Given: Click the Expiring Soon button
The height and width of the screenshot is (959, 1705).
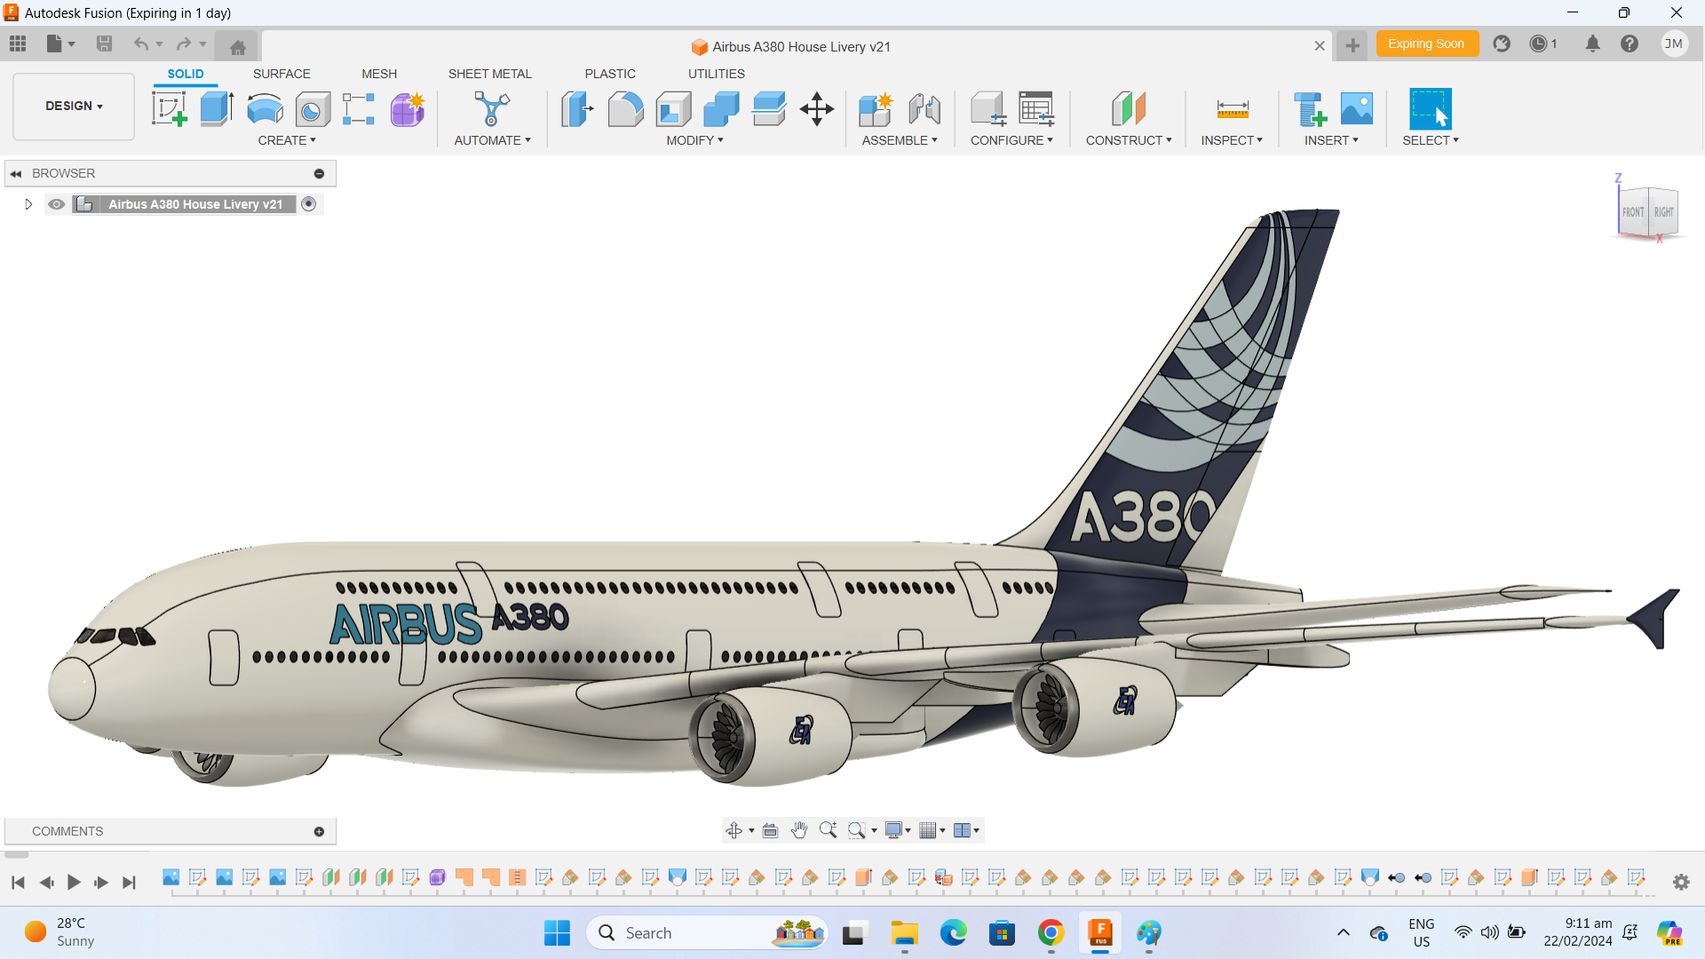Looking at the screenshot, I should 1426,43.
